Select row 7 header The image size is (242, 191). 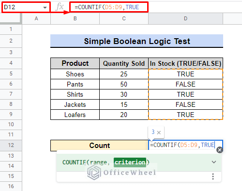coord(11,94)
